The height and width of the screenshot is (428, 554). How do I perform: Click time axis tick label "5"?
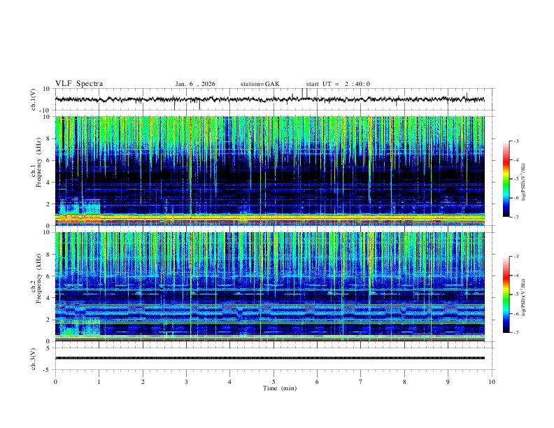pos(274,382)
